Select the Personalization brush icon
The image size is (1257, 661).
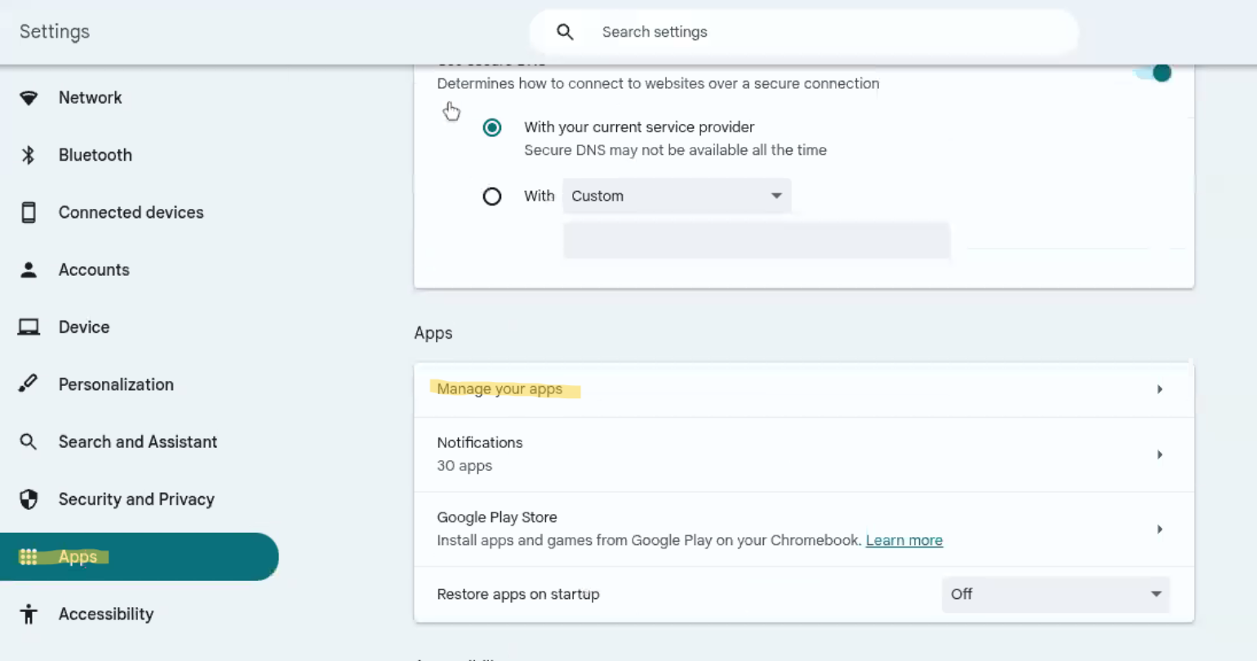click(x=29, y=384)
